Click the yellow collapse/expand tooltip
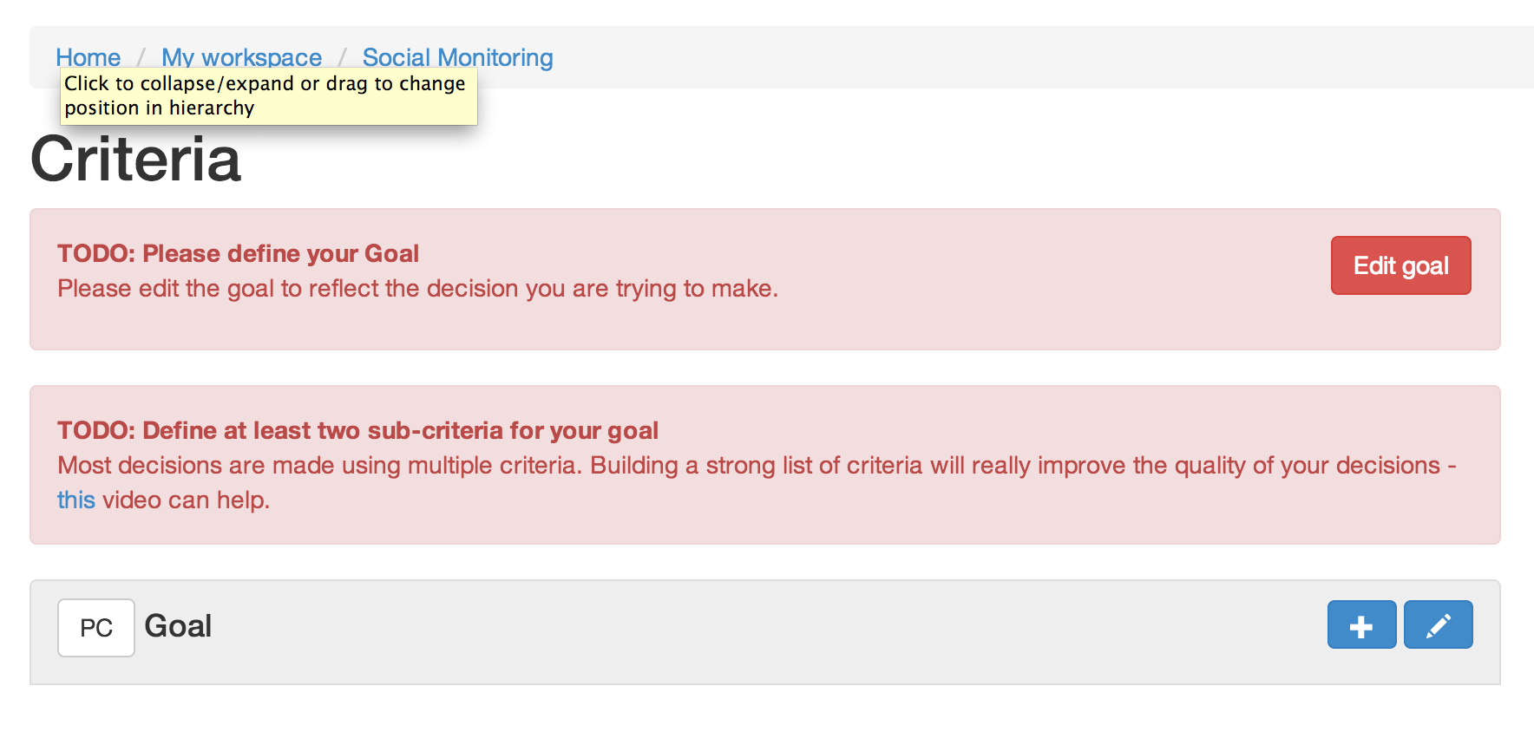 point(269,96)
